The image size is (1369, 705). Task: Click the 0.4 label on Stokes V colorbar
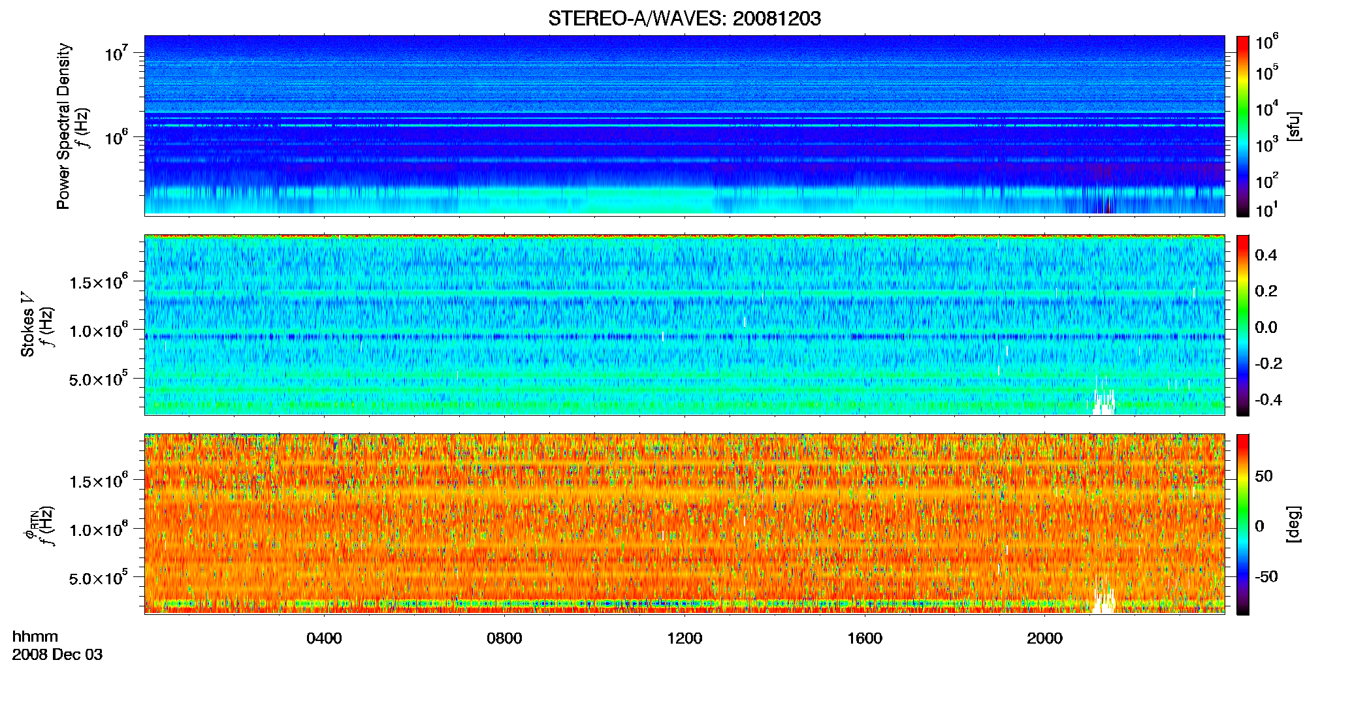(x=1265, y=255)
